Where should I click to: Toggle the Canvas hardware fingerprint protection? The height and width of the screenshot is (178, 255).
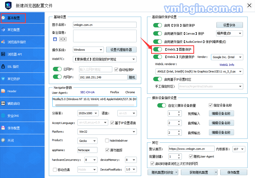(x=157, y=33)
